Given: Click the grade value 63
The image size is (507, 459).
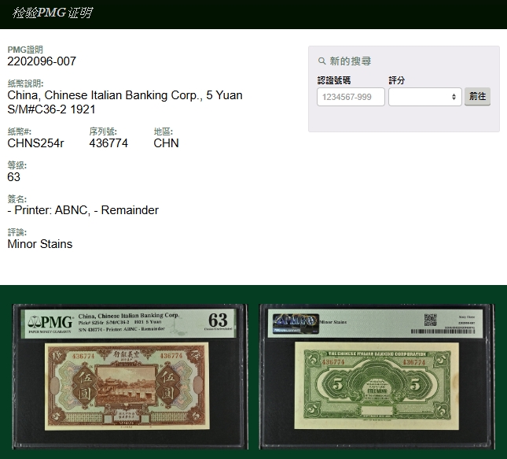Looking at the screenshot, I should 13,177.
